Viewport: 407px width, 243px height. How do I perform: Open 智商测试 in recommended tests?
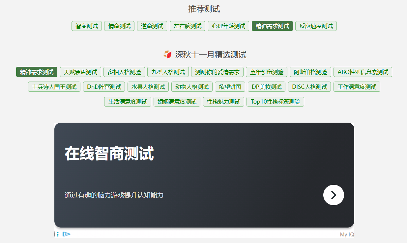[x=87, y=26]
